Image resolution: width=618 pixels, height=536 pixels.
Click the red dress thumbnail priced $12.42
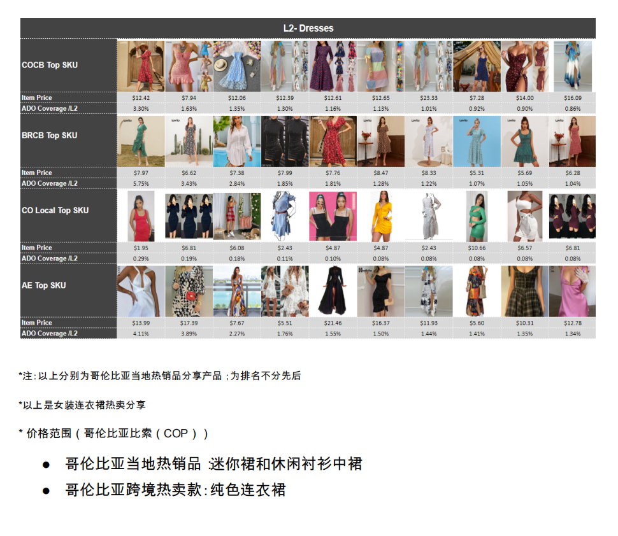[140, 66]
